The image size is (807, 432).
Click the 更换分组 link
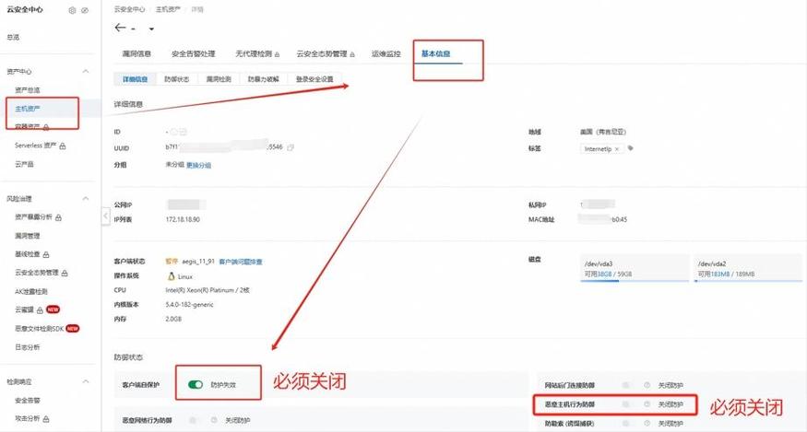click(x=198, y=166)
